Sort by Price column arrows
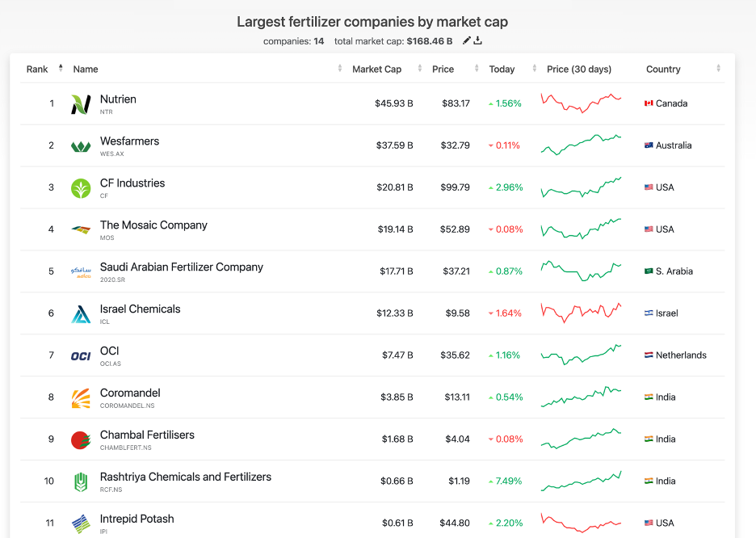The width and height of the screenshot is (756, 538). (477, 68)
